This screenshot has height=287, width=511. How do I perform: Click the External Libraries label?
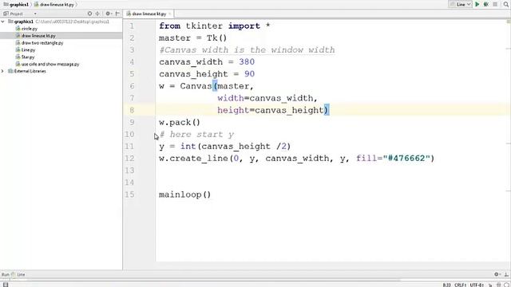pyautogui.click(x=30, y=71)
